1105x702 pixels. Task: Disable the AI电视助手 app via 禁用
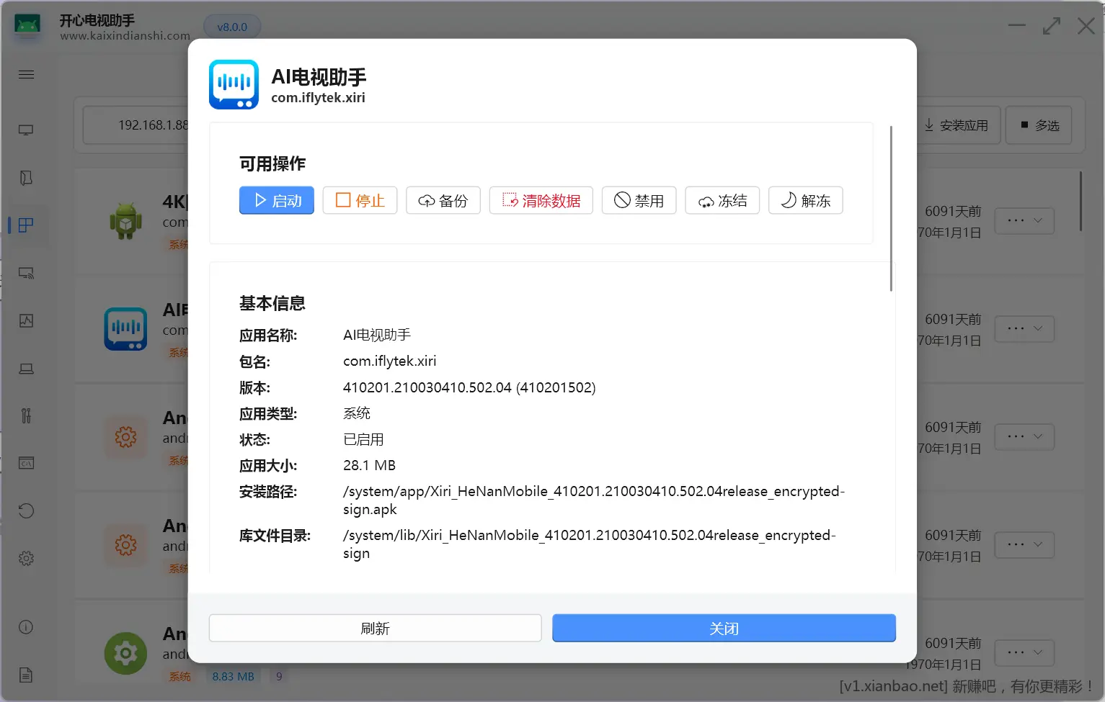(639, 200)
